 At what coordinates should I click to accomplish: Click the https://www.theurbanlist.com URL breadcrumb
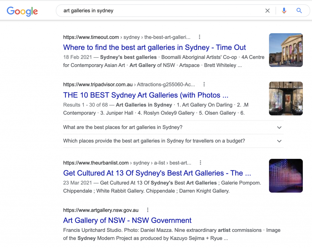click(127, 163)
